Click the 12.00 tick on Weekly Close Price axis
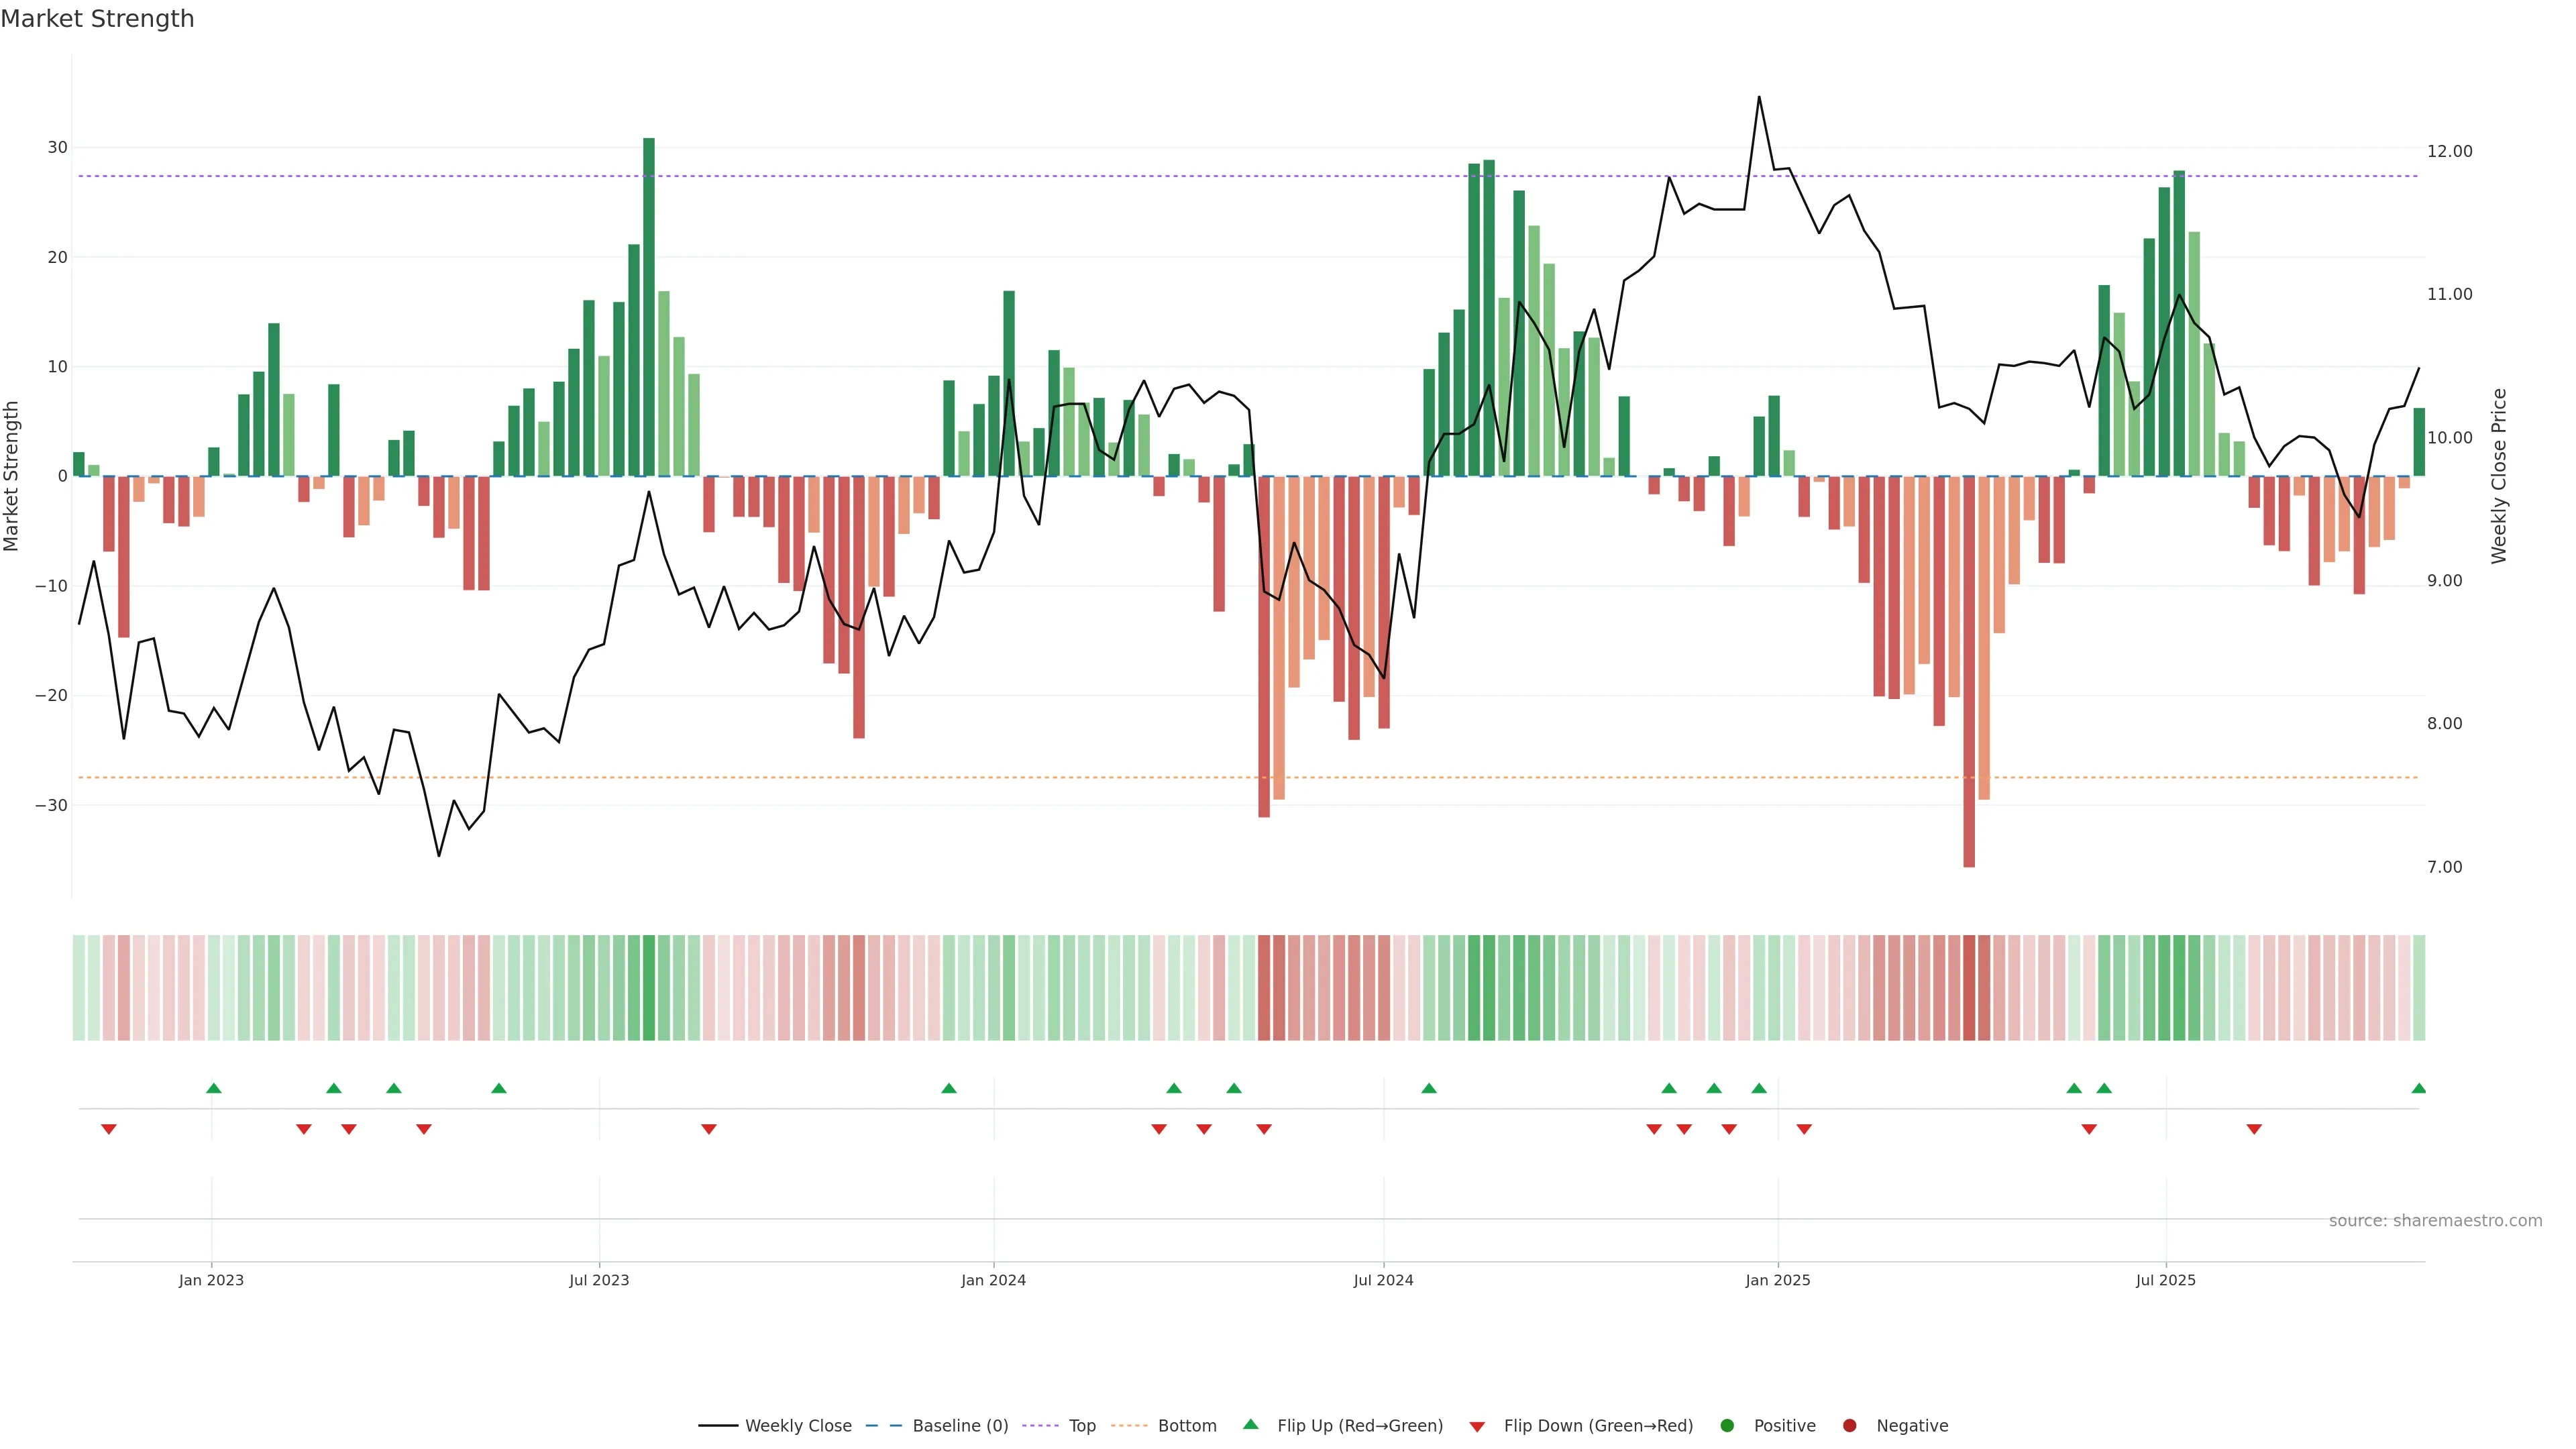 coord(2449,151)
